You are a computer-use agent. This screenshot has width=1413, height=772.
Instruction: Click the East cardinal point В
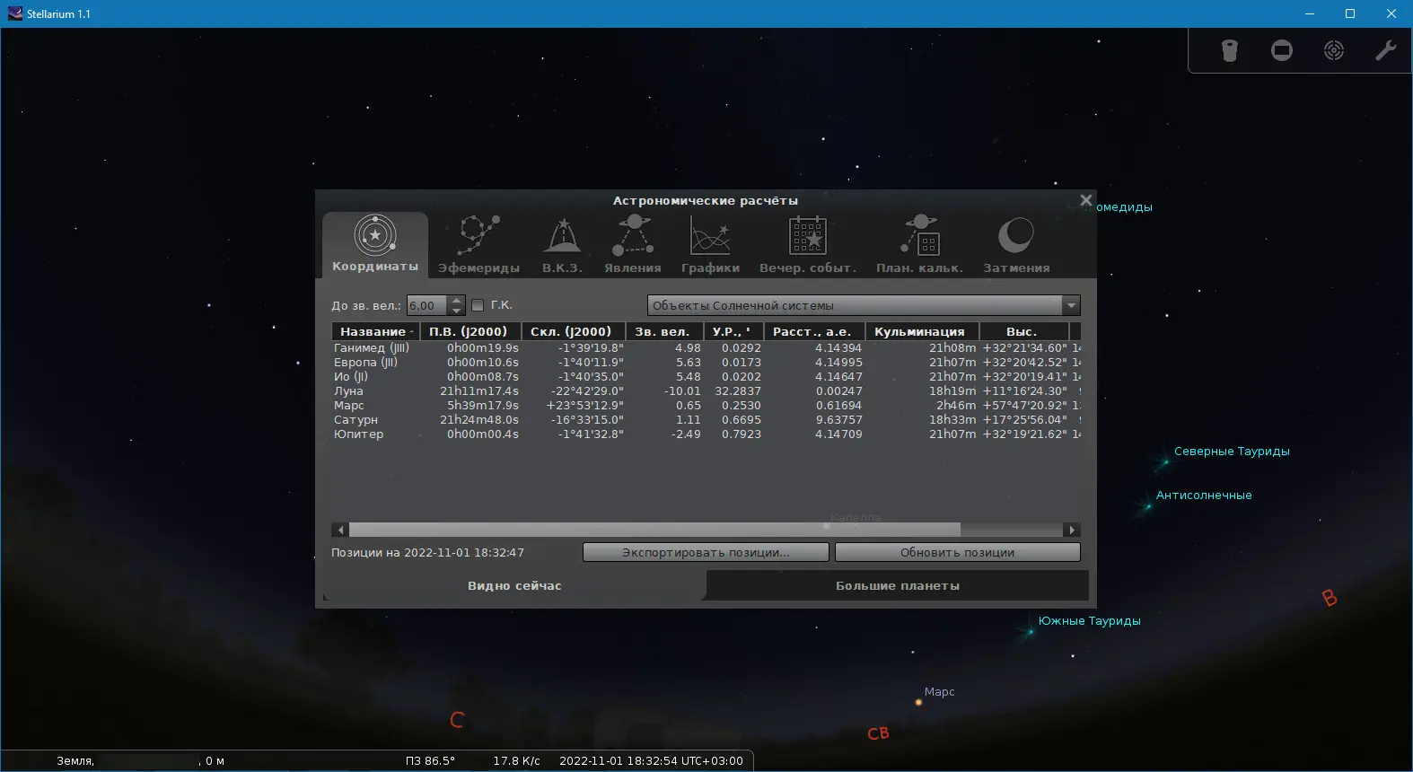(x=1330, y=598)
